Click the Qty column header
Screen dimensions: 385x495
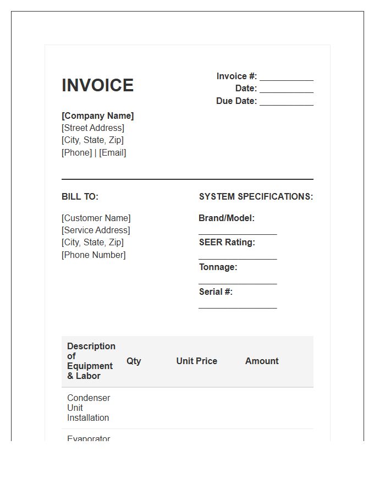coord(134,361)
